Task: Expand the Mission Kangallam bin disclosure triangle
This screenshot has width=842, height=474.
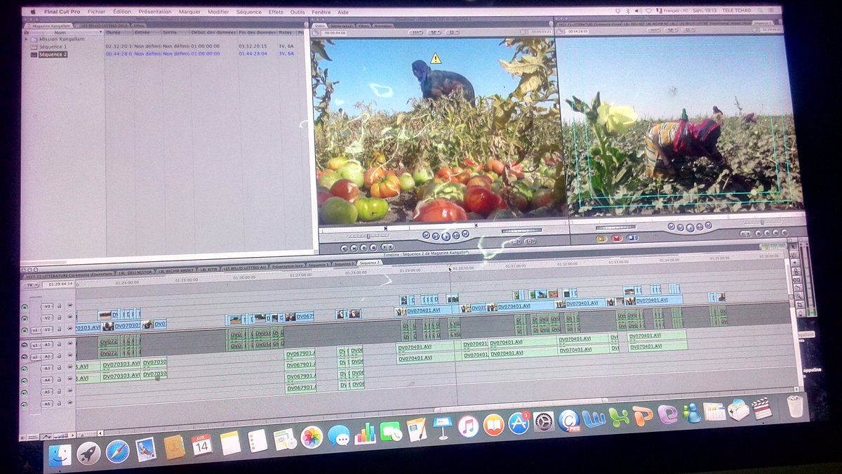Action: 26,39
